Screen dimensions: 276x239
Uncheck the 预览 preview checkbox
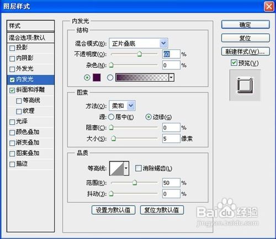(x=233, y=62)
